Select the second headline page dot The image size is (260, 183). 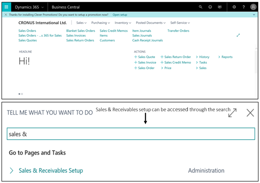coord(22,94)
